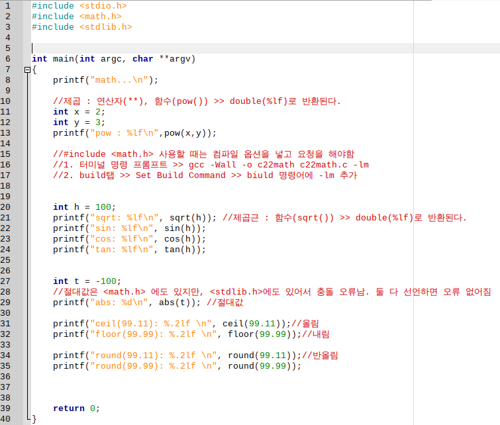Click line number 20 in the margin
The width and height of the screenshot is (500, 425).
pos(5,207)
